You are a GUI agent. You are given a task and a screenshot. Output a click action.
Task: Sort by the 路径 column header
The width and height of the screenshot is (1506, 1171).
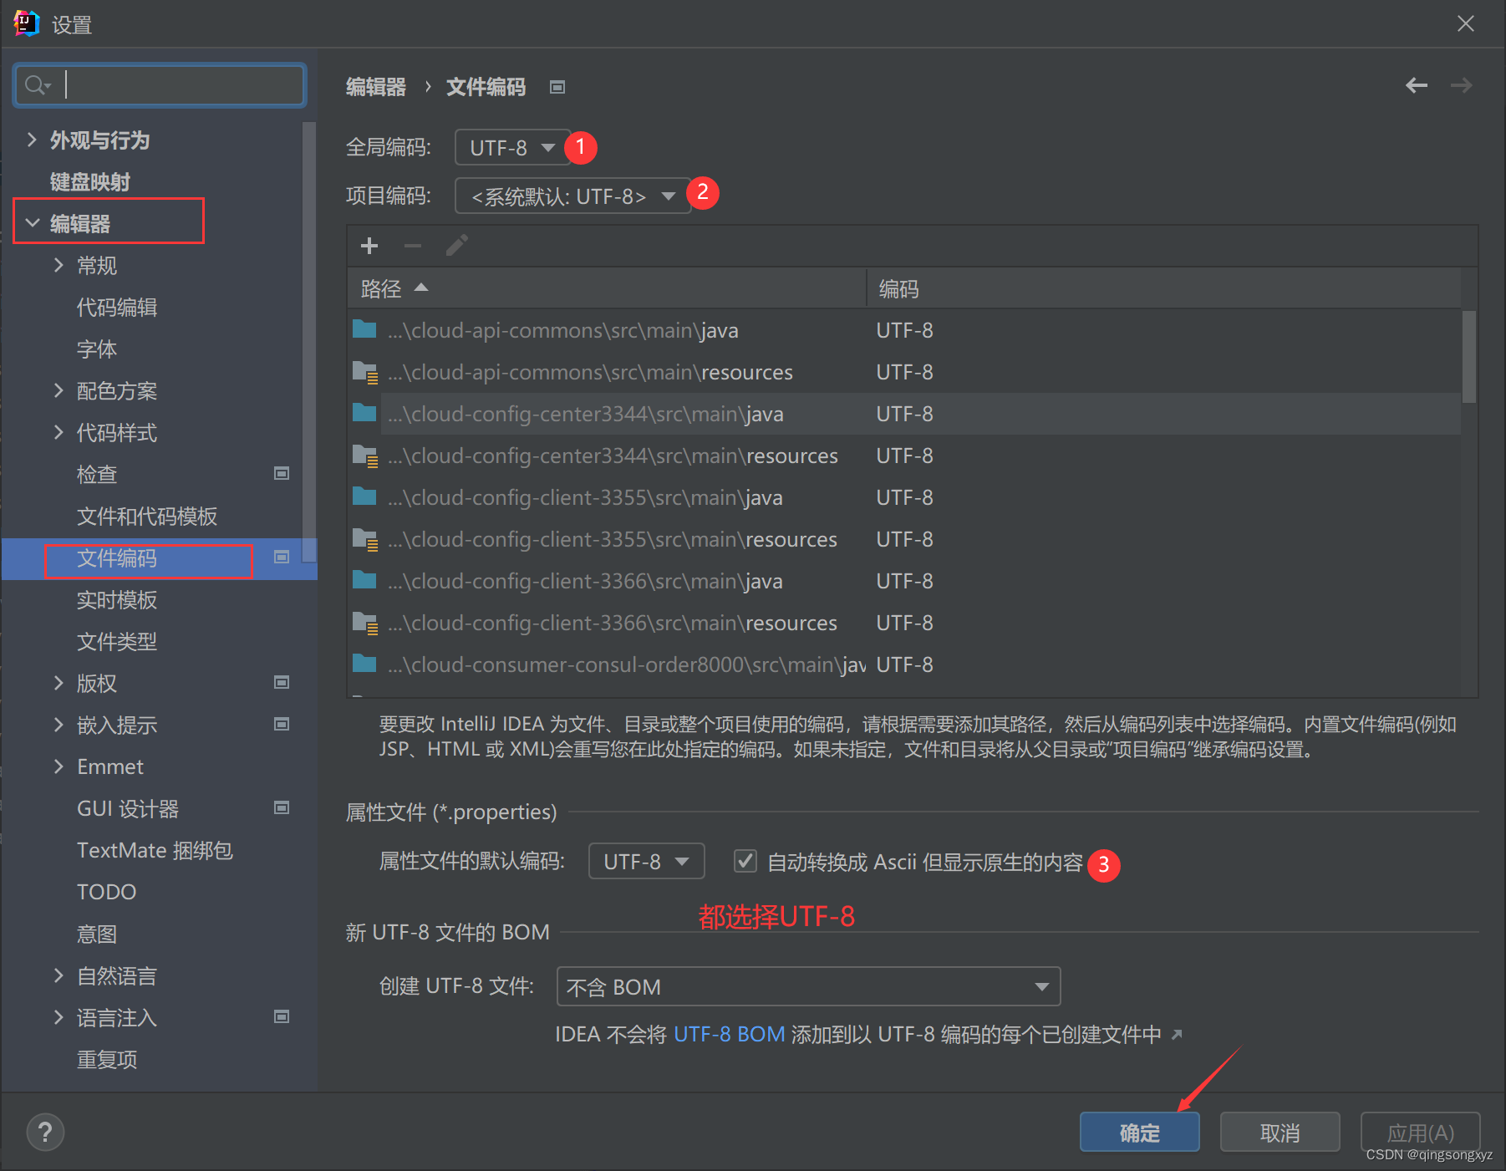[x=608, y=288]
